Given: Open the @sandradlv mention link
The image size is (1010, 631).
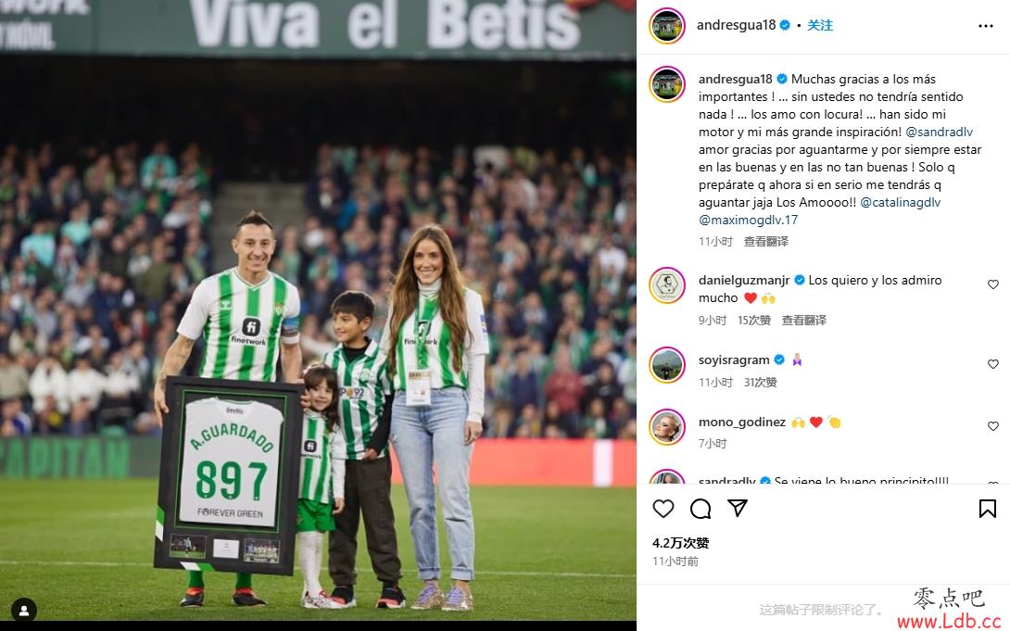Looking at the screenshot, I should click(x=939, y=132).
